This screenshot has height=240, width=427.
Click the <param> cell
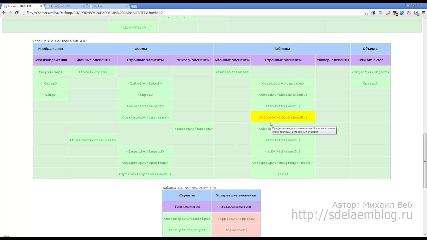(x=370, y=83)
